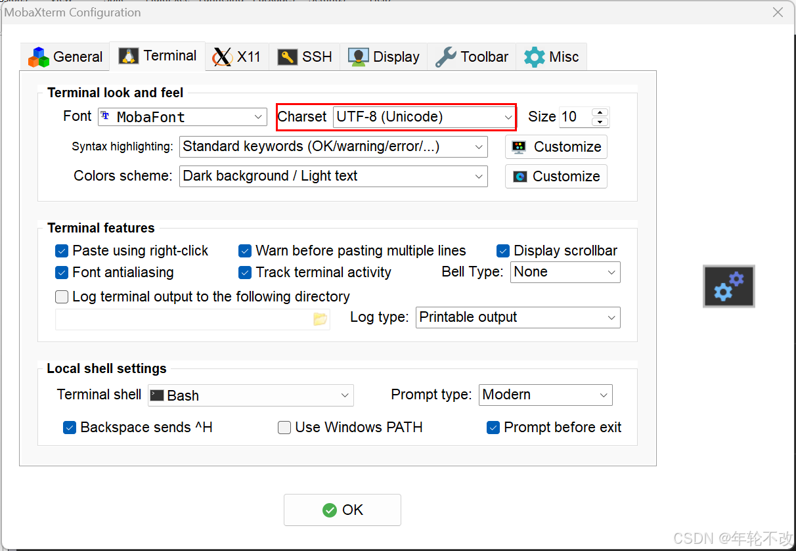
Task: Decrease font size with down arrow
Action: tap(600, 122)
